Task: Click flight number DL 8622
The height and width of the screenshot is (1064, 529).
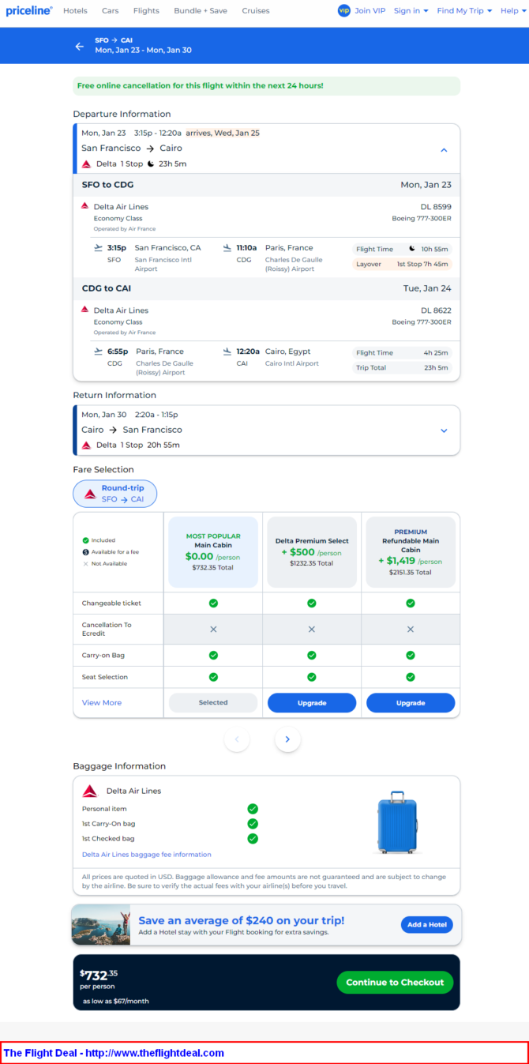Action: pyautogui.click(x=436, y=310)
